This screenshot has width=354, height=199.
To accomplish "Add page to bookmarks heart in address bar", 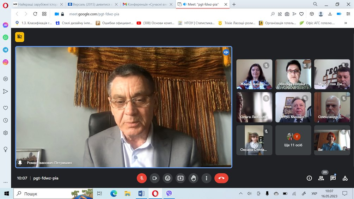I will click(301, 14).
